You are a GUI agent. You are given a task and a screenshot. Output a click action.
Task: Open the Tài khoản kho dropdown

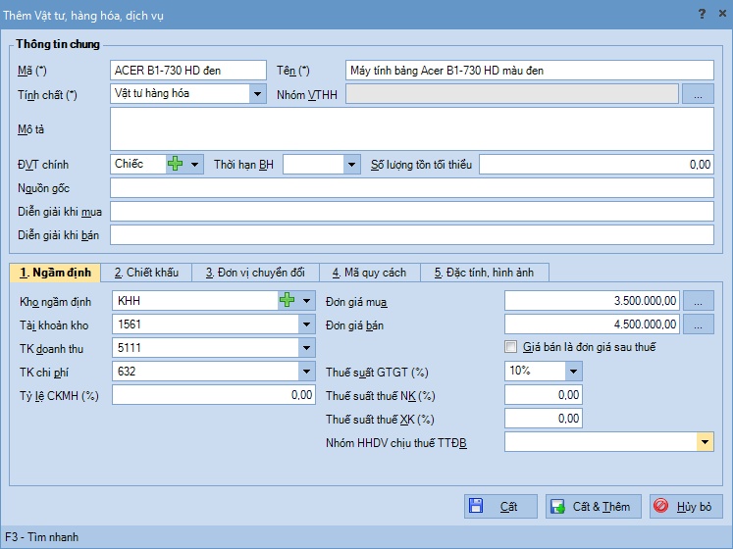point(307,324)
